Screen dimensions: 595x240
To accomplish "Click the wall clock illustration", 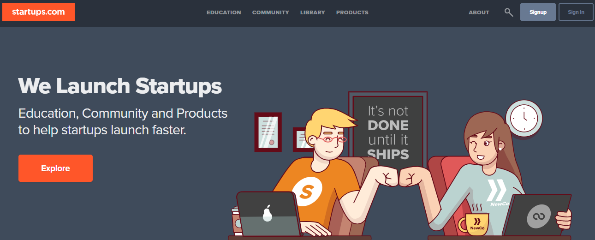I will 524,118.
